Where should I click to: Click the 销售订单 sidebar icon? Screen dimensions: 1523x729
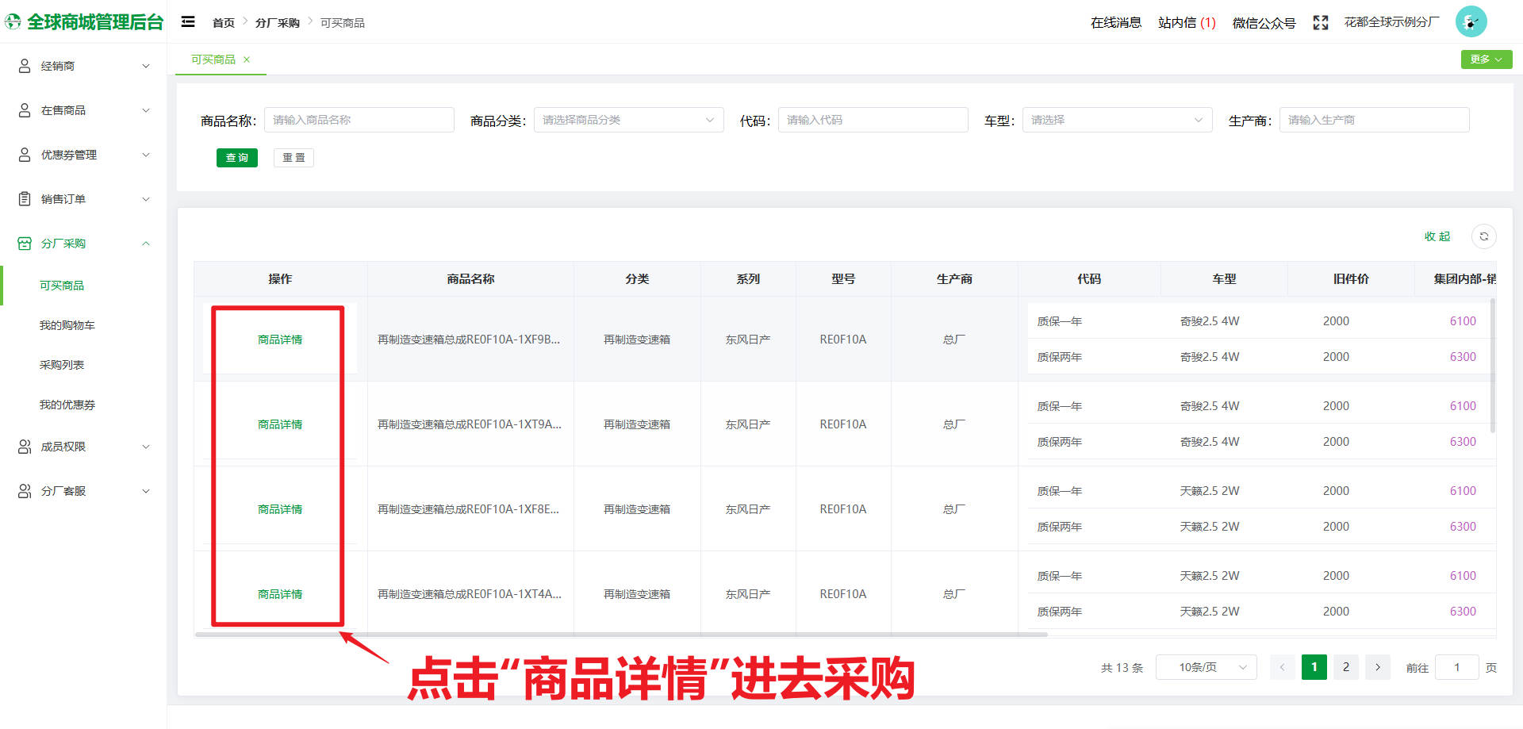click(x=23, y=198)
